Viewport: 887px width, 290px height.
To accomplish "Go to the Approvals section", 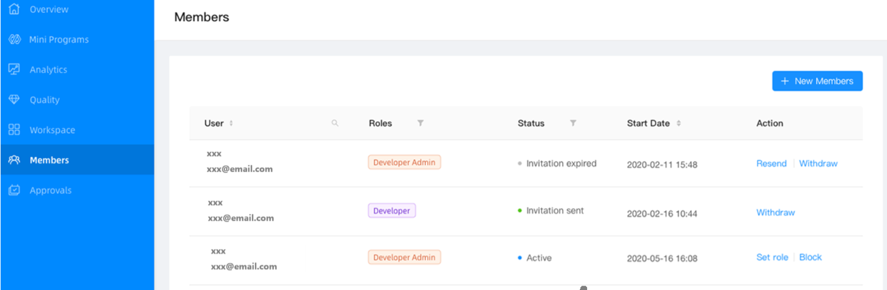I will pos(50,191).
